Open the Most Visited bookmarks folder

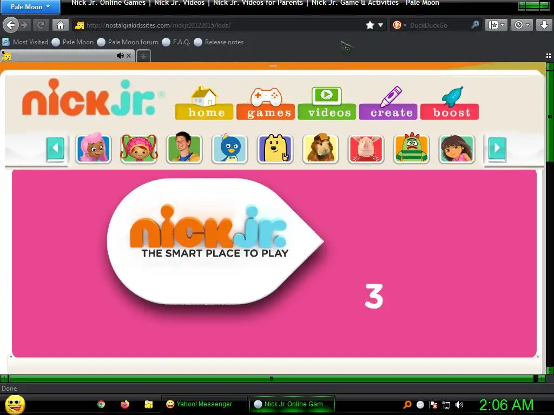pyautogui.click(x=25, y=42)
